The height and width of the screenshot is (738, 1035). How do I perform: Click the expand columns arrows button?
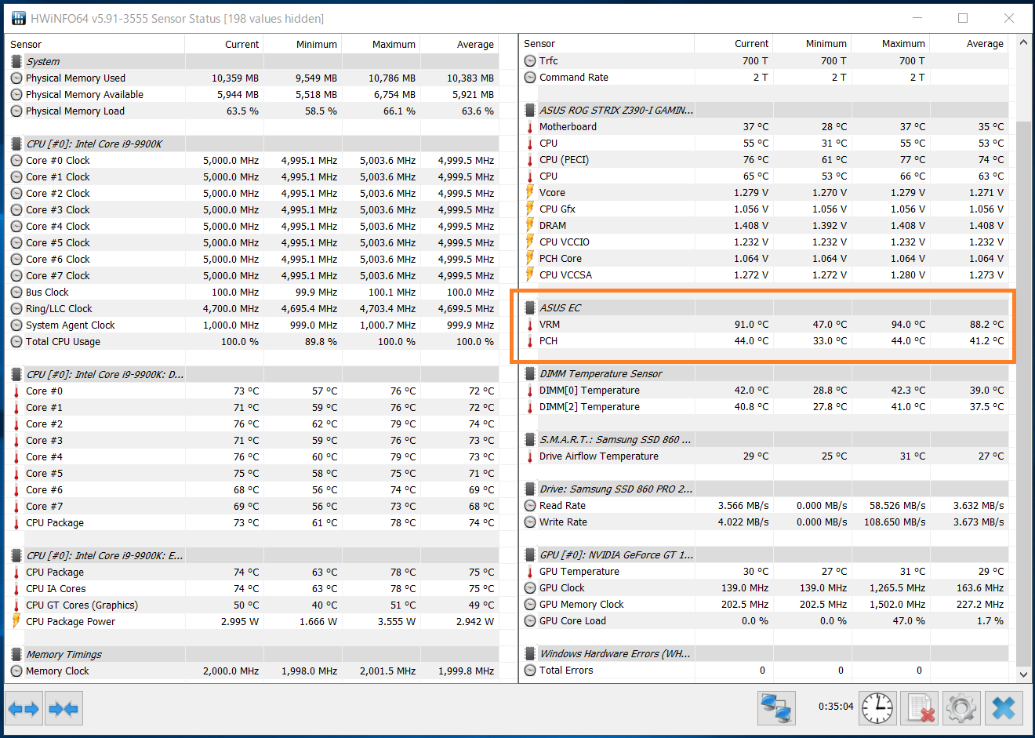click(x=24, y=709)
